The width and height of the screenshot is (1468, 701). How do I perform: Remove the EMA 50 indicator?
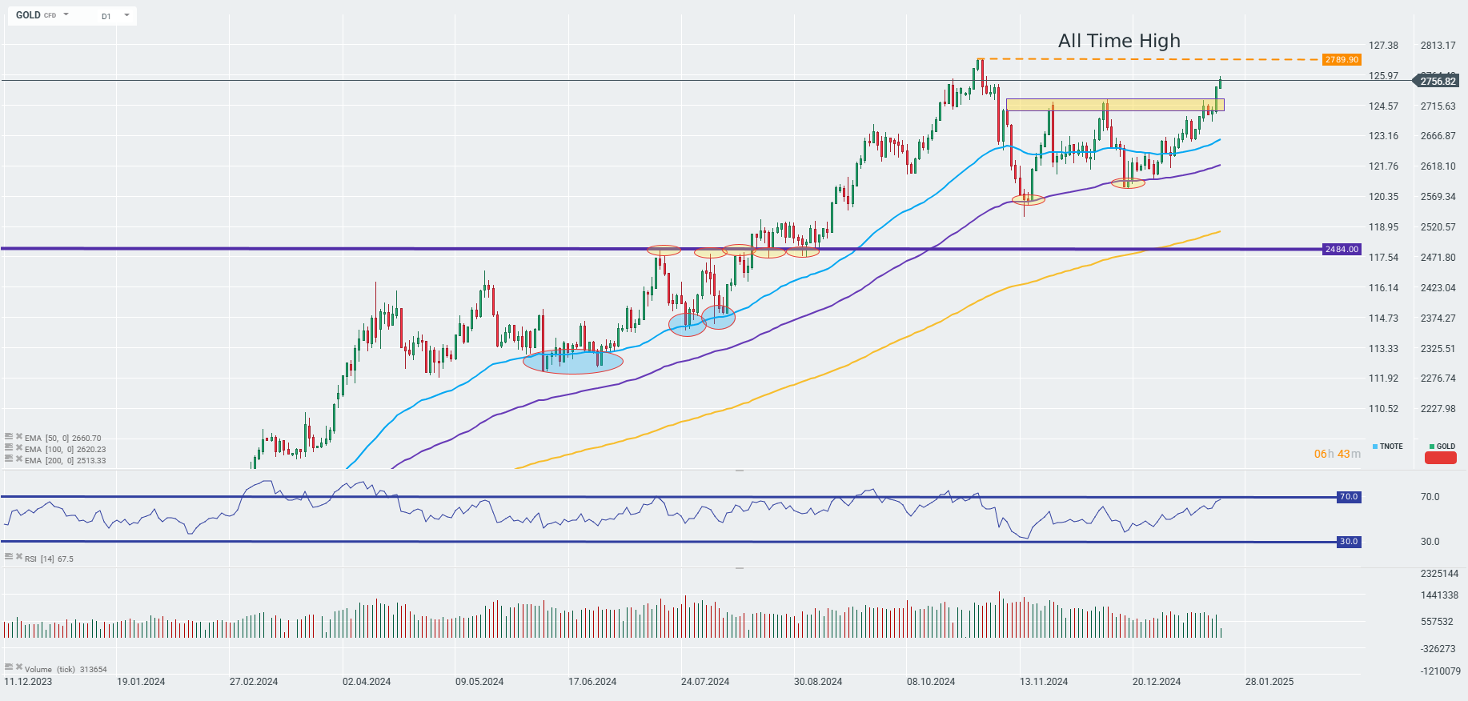click(18, 437)
